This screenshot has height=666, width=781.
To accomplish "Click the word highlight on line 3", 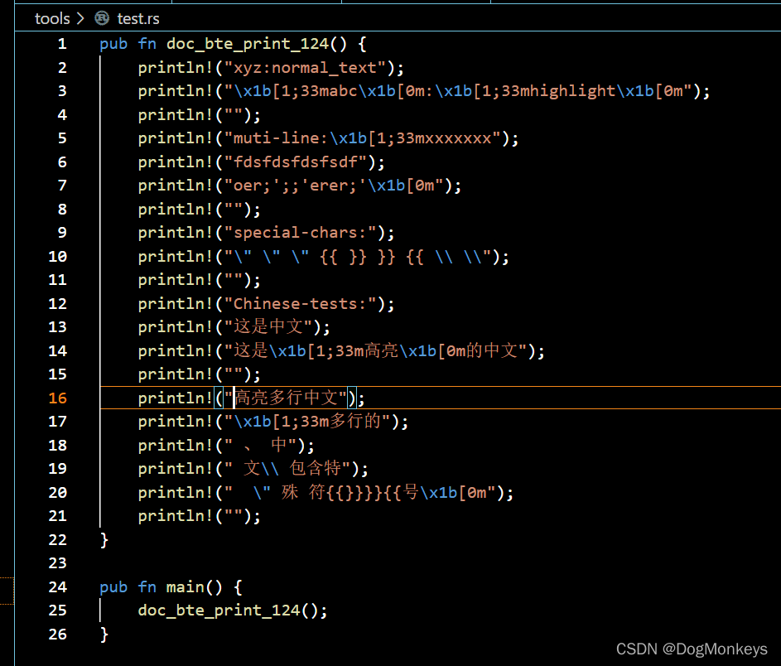I will point(567,91).
